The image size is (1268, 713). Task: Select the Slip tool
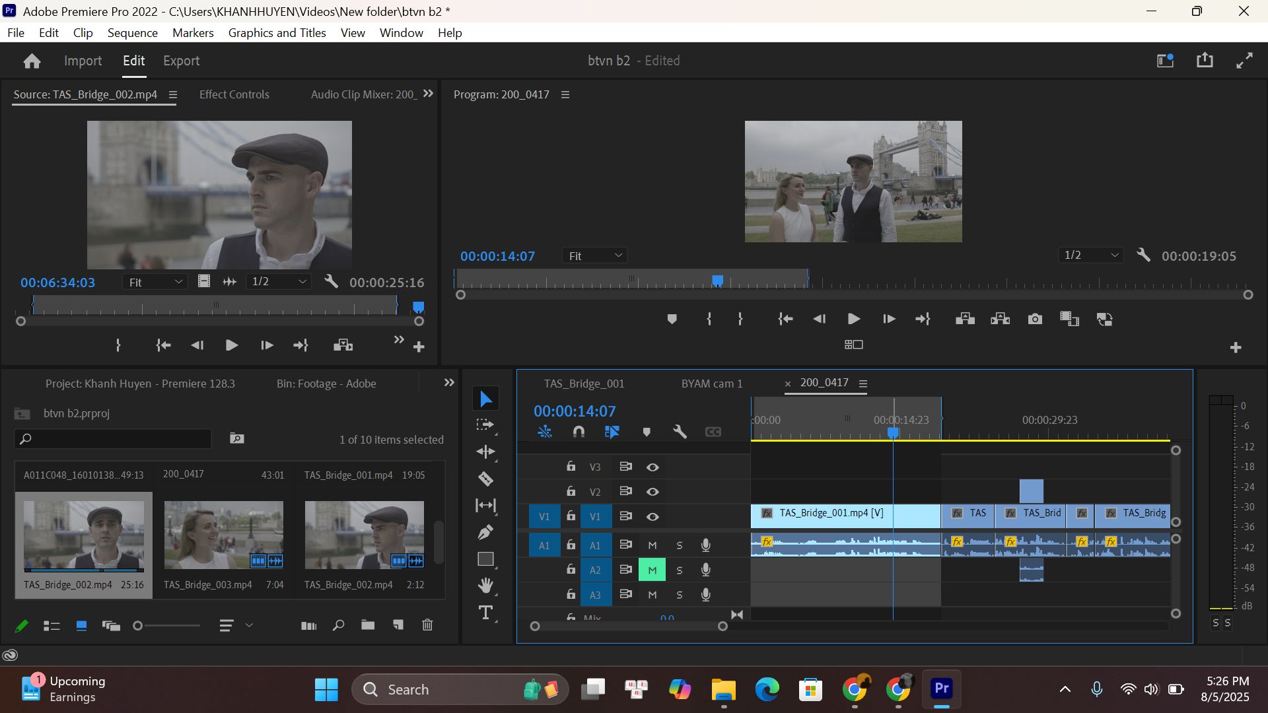485,506
